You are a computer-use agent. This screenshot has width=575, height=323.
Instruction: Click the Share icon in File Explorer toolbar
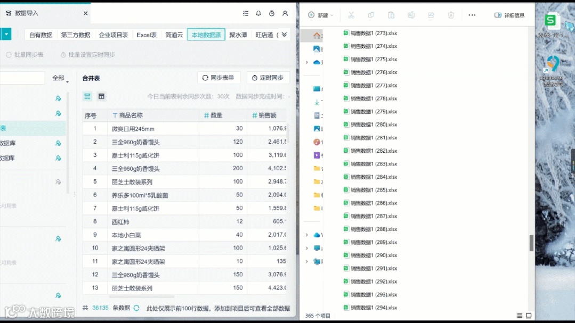point(431,15)
